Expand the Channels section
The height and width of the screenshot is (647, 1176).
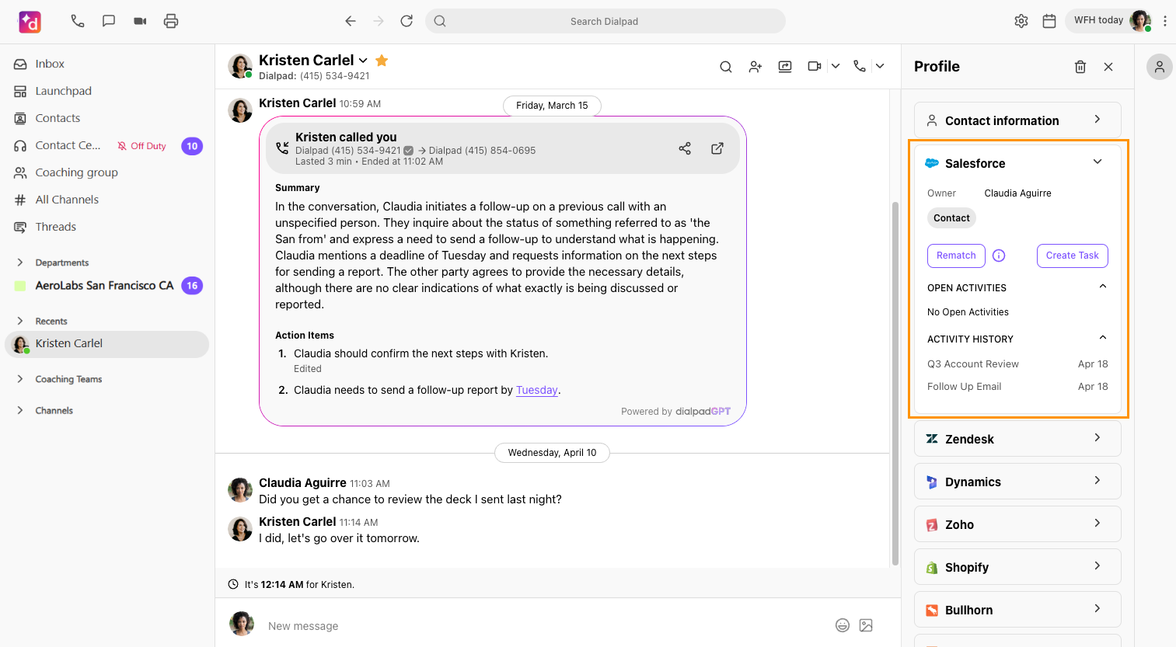[20, 410]
